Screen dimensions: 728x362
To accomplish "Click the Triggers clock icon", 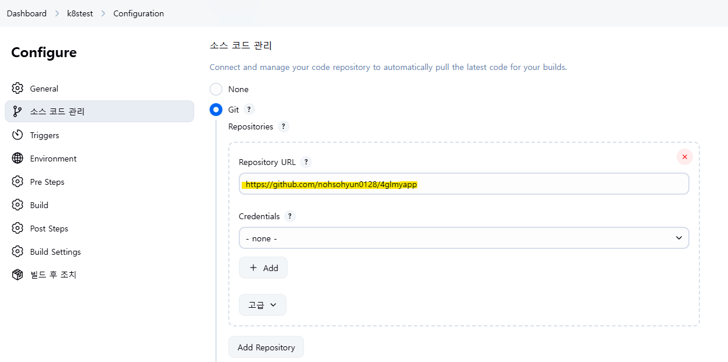I will tap(18, 135).
